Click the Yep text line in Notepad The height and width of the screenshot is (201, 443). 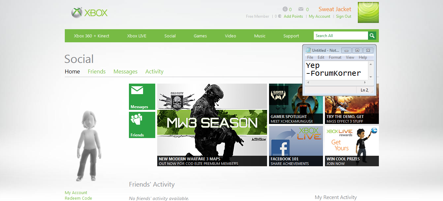click(x=313, y=66)
